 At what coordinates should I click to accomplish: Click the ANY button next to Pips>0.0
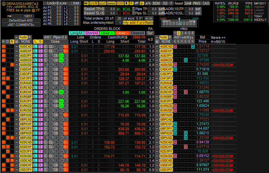pos(48,37)
